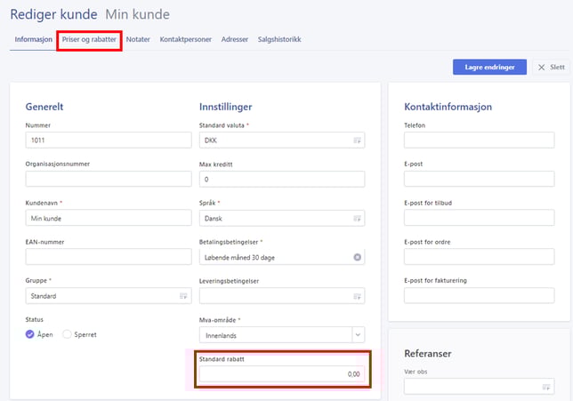Select the Sperret status radio button
573x401 pixels.
point(67,334)
